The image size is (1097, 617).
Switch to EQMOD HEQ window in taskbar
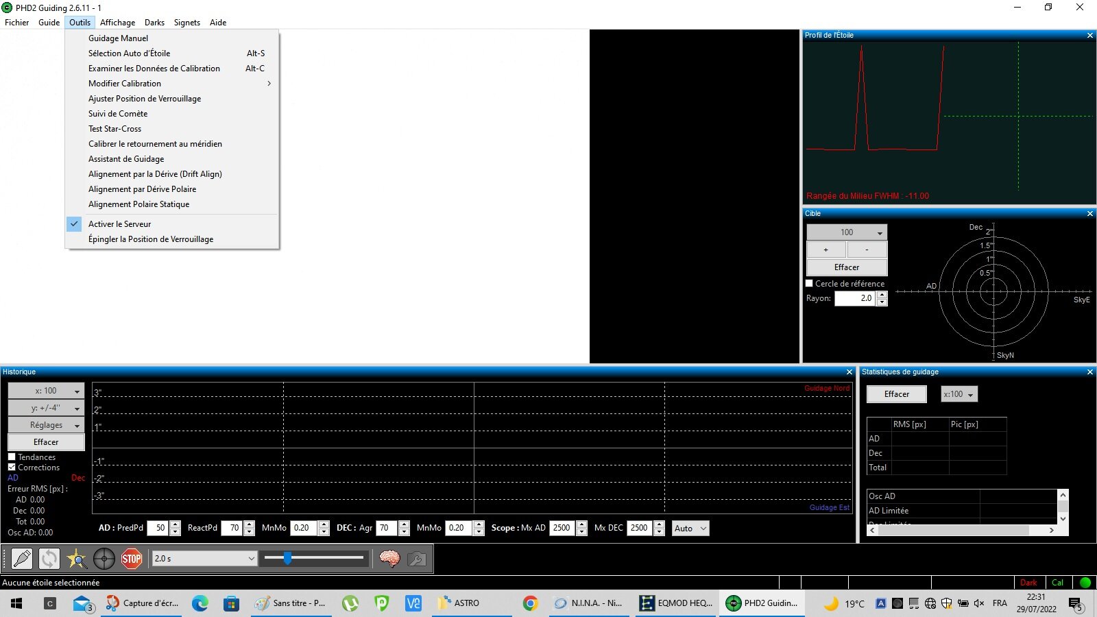(676, 603)
